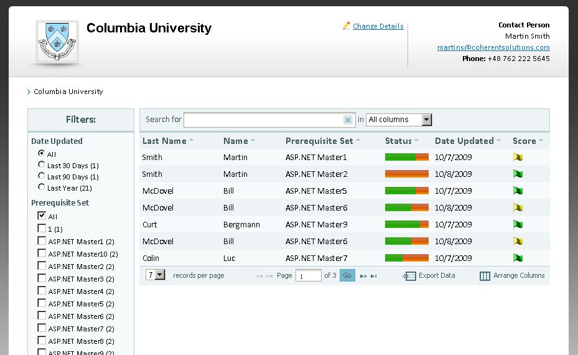Clear the search field with the X icon

coord(348,120)
